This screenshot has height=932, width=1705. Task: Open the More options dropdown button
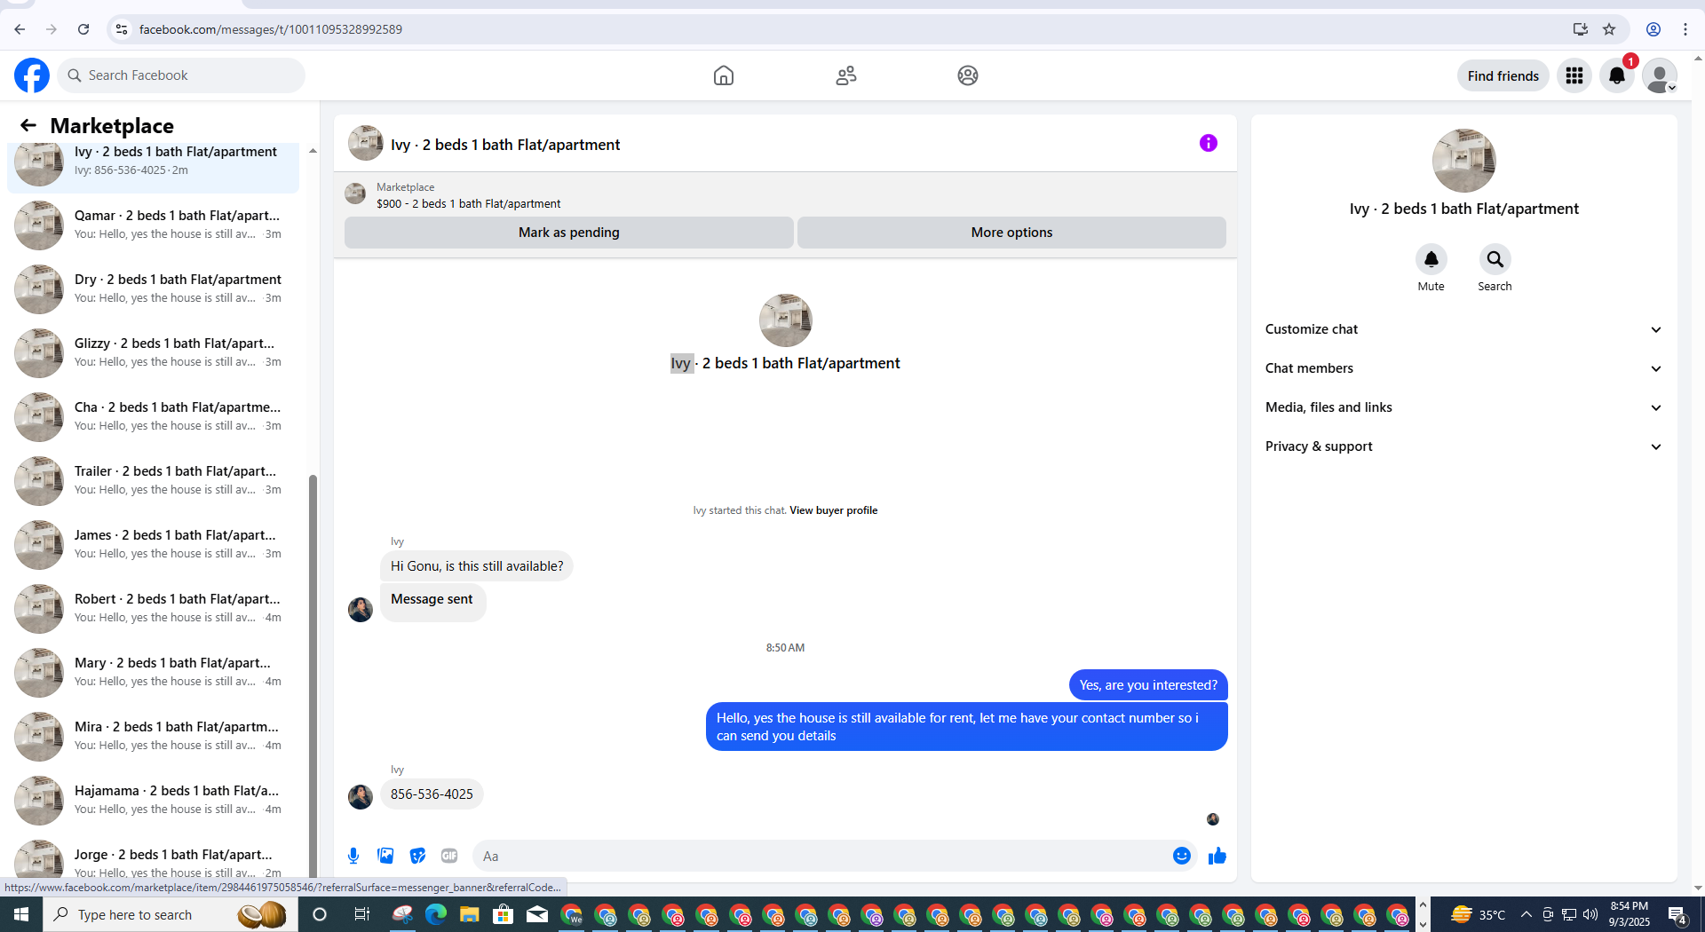1011,233
